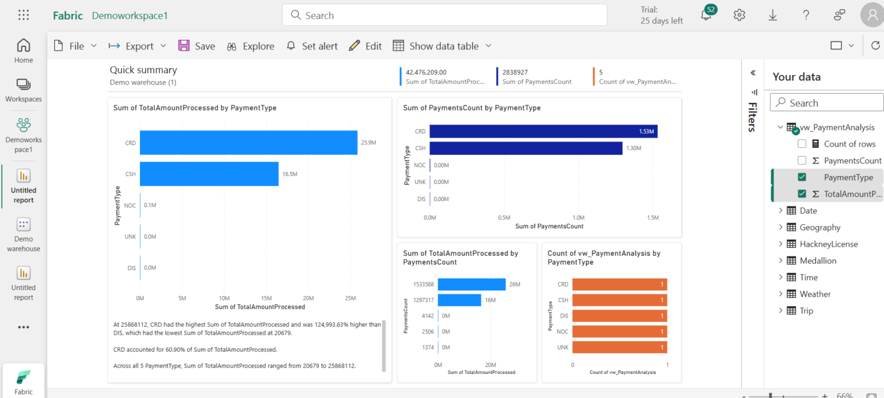Click the Filters pane label
This screenshot has width=884, height=398.
click(752, 117)
